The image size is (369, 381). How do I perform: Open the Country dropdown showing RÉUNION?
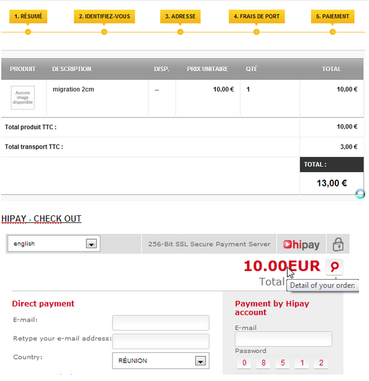pos(160,361)
